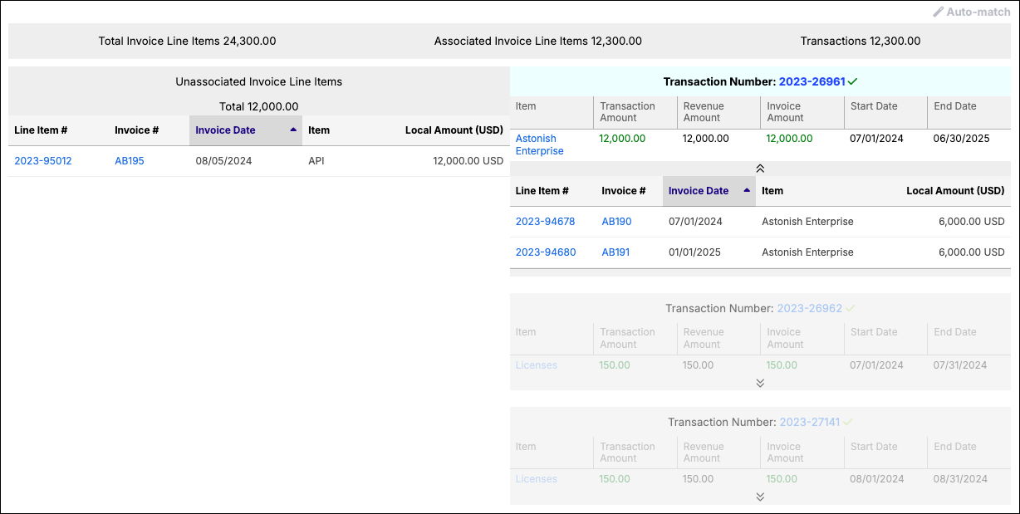The width and height of the screenshot is (1020, 514).
Task: Open transaction number 2023-27141
Action: click(810, 422)
